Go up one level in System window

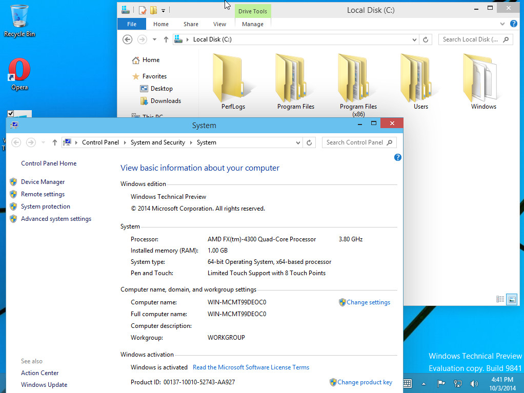click(x=55, y=142)
